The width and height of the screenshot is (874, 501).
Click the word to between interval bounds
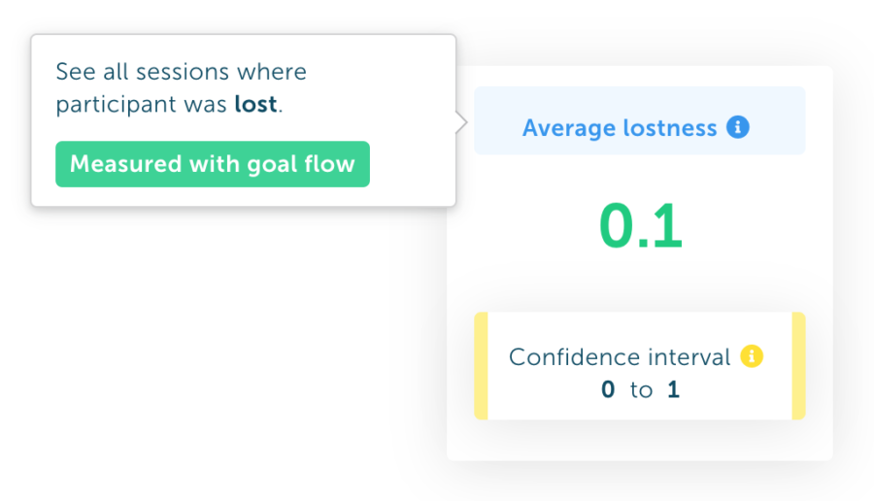[x=641, y=389]
